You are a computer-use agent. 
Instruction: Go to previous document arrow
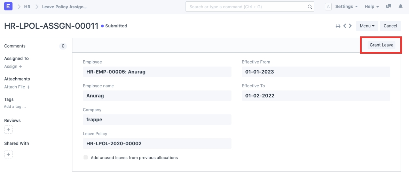(x=345, y=26)
